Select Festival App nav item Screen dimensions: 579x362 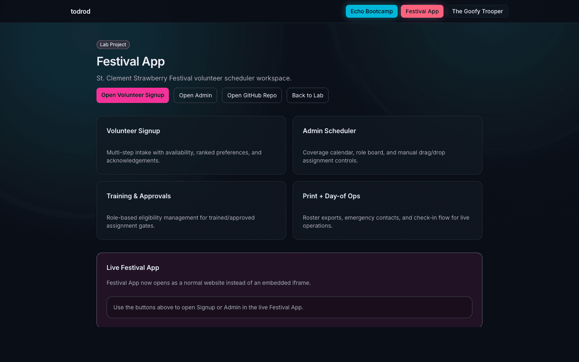pos(422,11)
